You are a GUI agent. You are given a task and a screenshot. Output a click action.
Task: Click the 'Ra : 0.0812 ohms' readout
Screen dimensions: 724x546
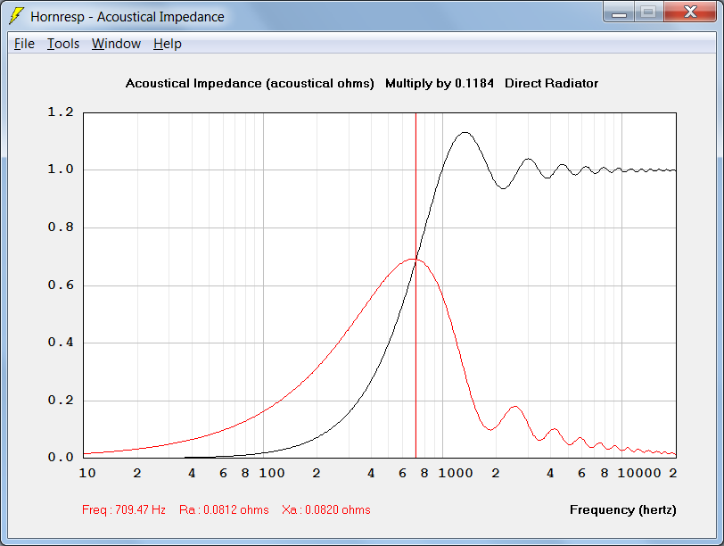(224, 509)
